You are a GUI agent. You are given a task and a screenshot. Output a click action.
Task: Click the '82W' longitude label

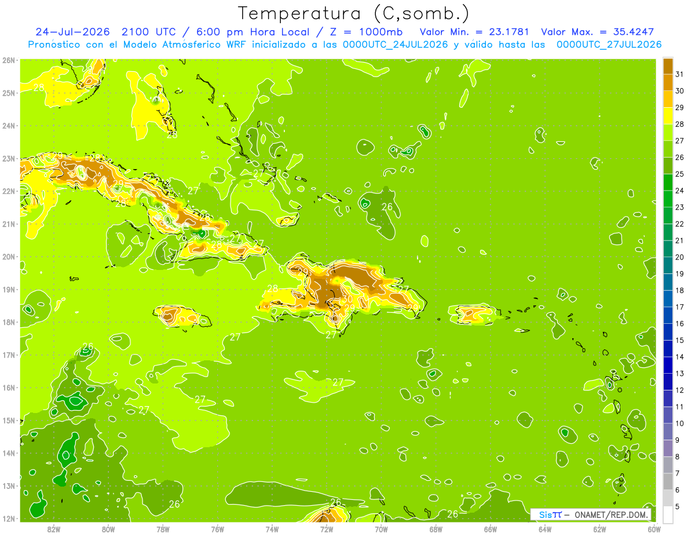(53, 529)
